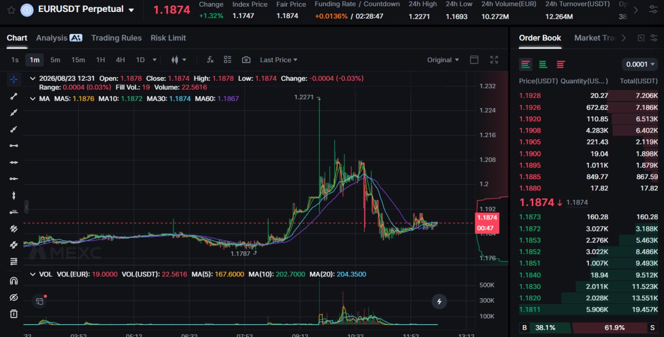Click the bid price 1.1811 row

tap(589, 310)
